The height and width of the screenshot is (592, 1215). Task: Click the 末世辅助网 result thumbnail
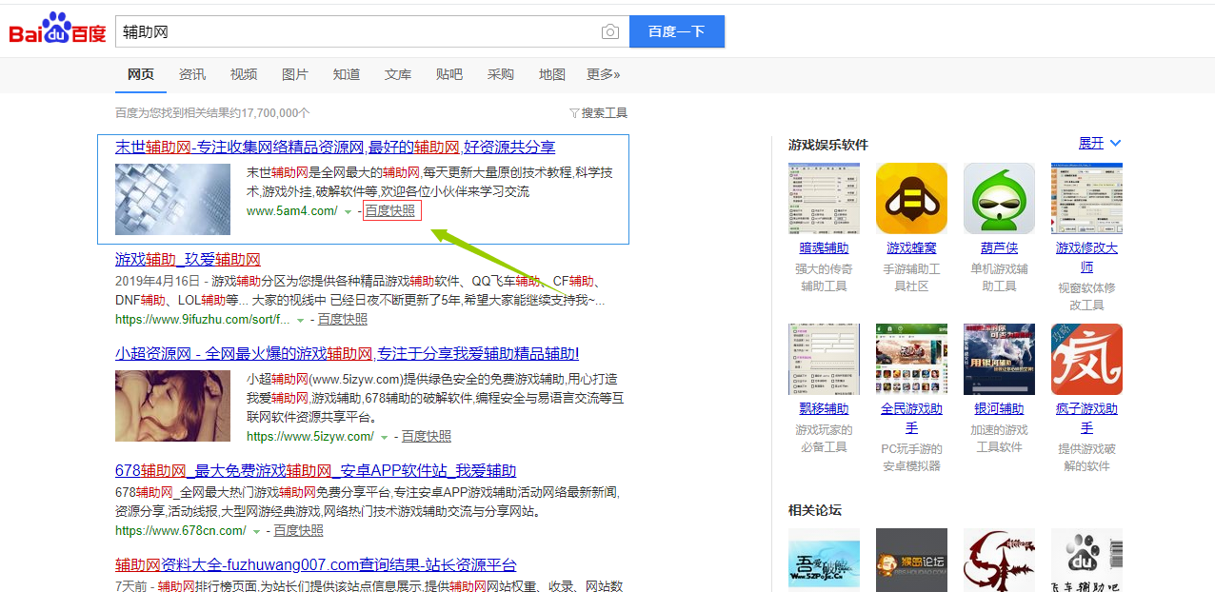click(x=172, y=199)
